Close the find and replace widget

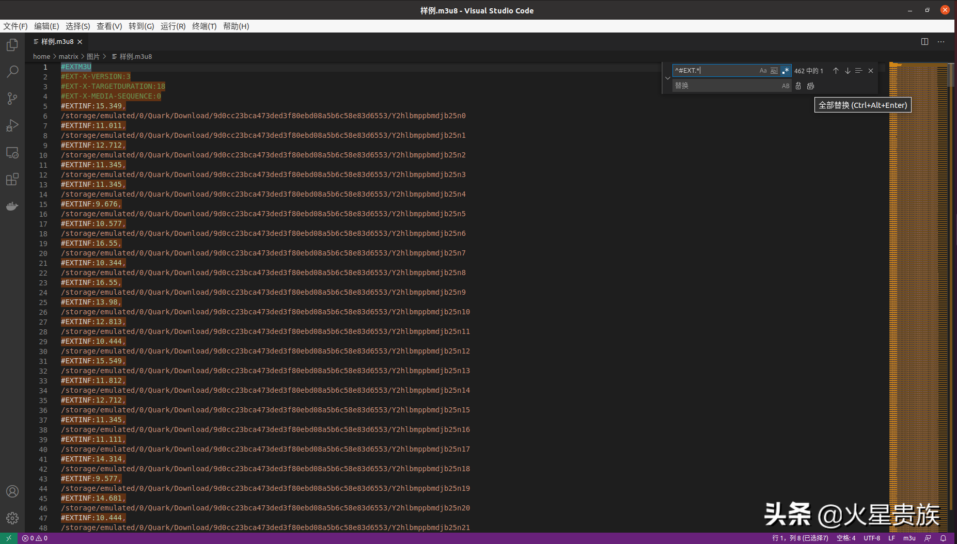click(871, 71)
